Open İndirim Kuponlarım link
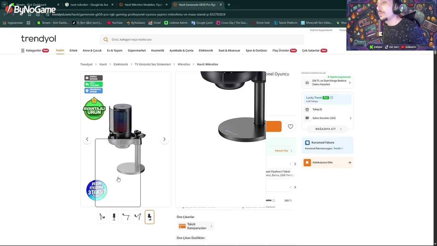 (321, 30)
